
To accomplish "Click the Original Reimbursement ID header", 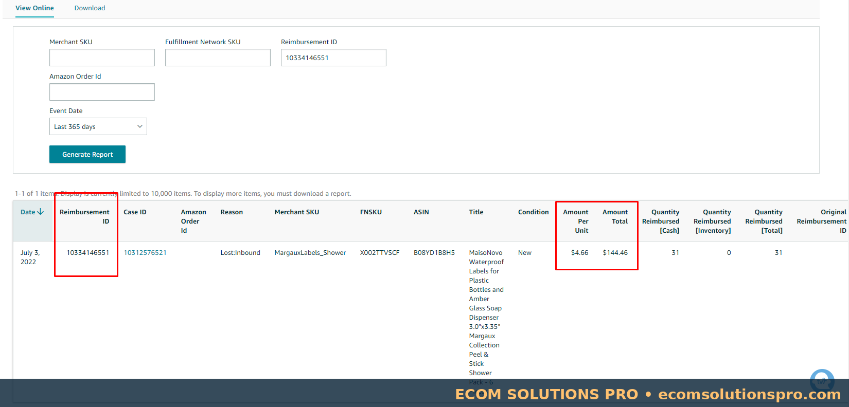I will point(822,221).
